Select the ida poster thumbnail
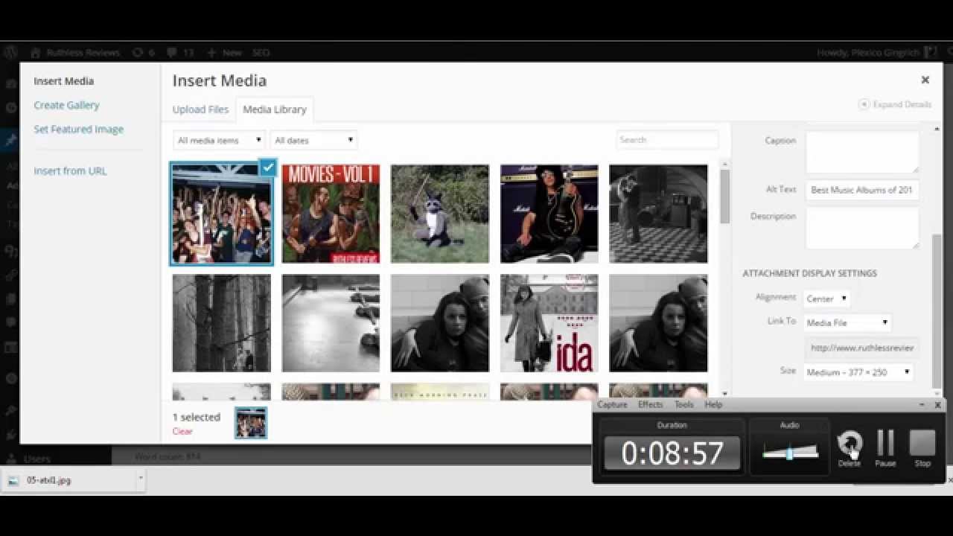Image resolution: width=953 pixels, height=536 pixels. pos(549,323)
